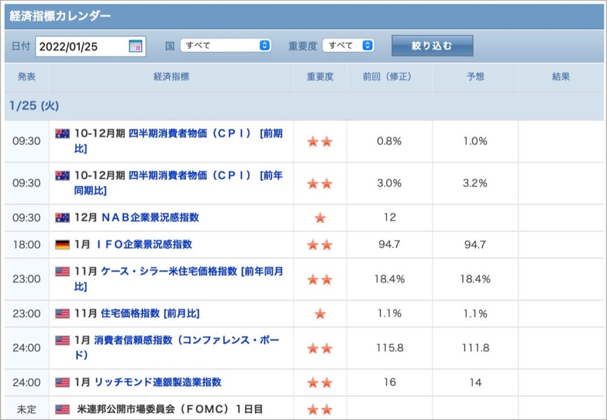The width and height of the screenshot is (607, 420).
Task: Click US flag beside FOMC row
Action: (x=62, y=409)
